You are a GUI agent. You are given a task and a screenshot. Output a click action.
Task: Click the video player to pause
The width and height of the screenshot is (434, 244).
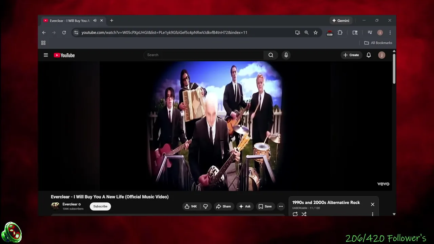coord(215,126)
